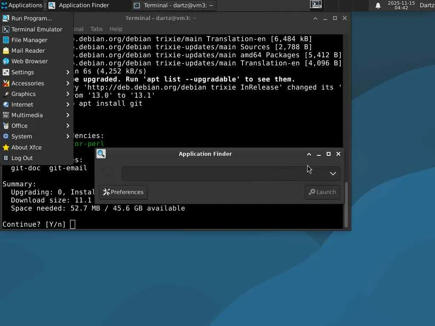Click the Terminal Emulator icon in the menu
The width and height of the screenshot is (435, 326).
6,29
